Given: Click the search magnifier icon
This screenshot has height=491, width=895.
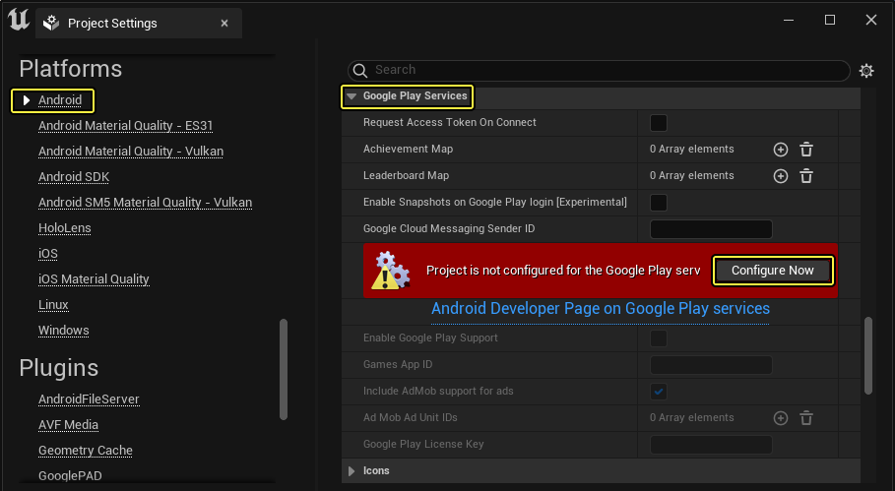Looking at the screenshot, I should pyautogui.click(x=360, y=70).
